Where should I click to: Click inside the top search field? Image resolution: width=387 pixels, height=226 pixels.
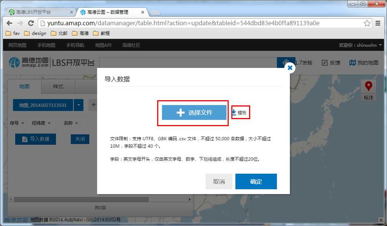(188, 63)
